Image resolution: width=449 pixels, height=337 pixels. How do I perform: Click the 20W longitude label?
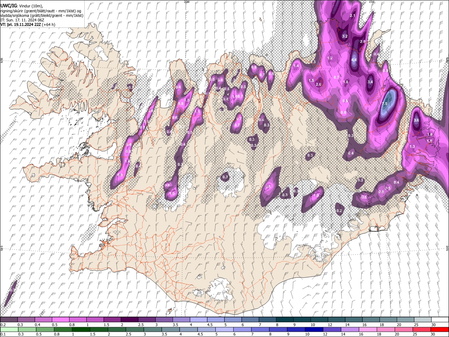coord(187,2)
